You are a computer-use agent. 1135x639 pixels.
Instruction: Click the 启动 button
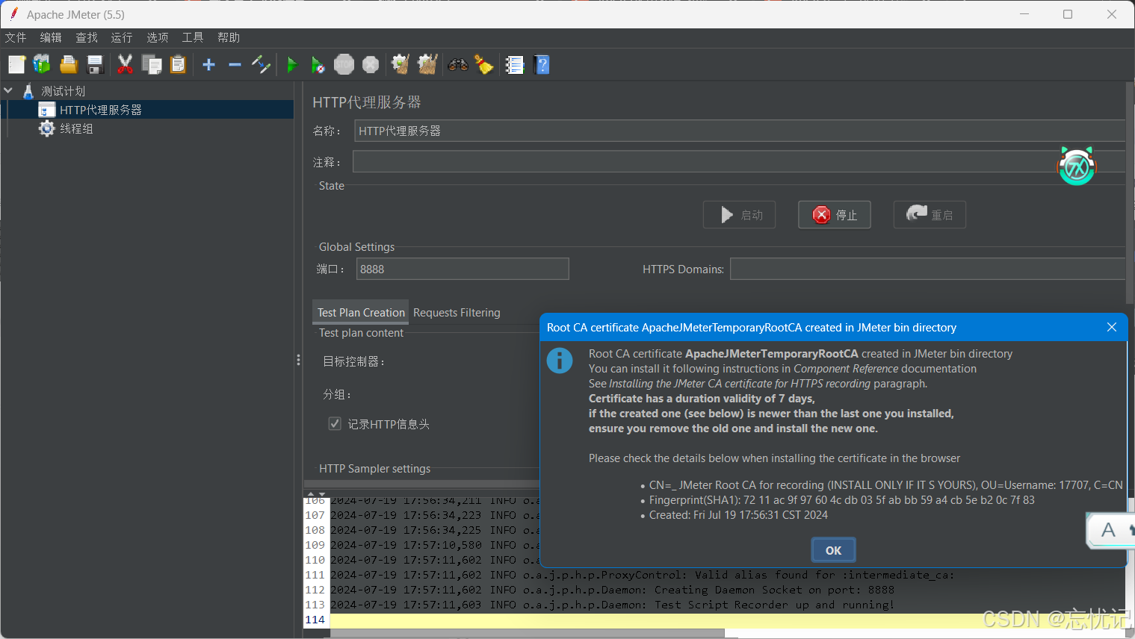(x=739, y=215)
